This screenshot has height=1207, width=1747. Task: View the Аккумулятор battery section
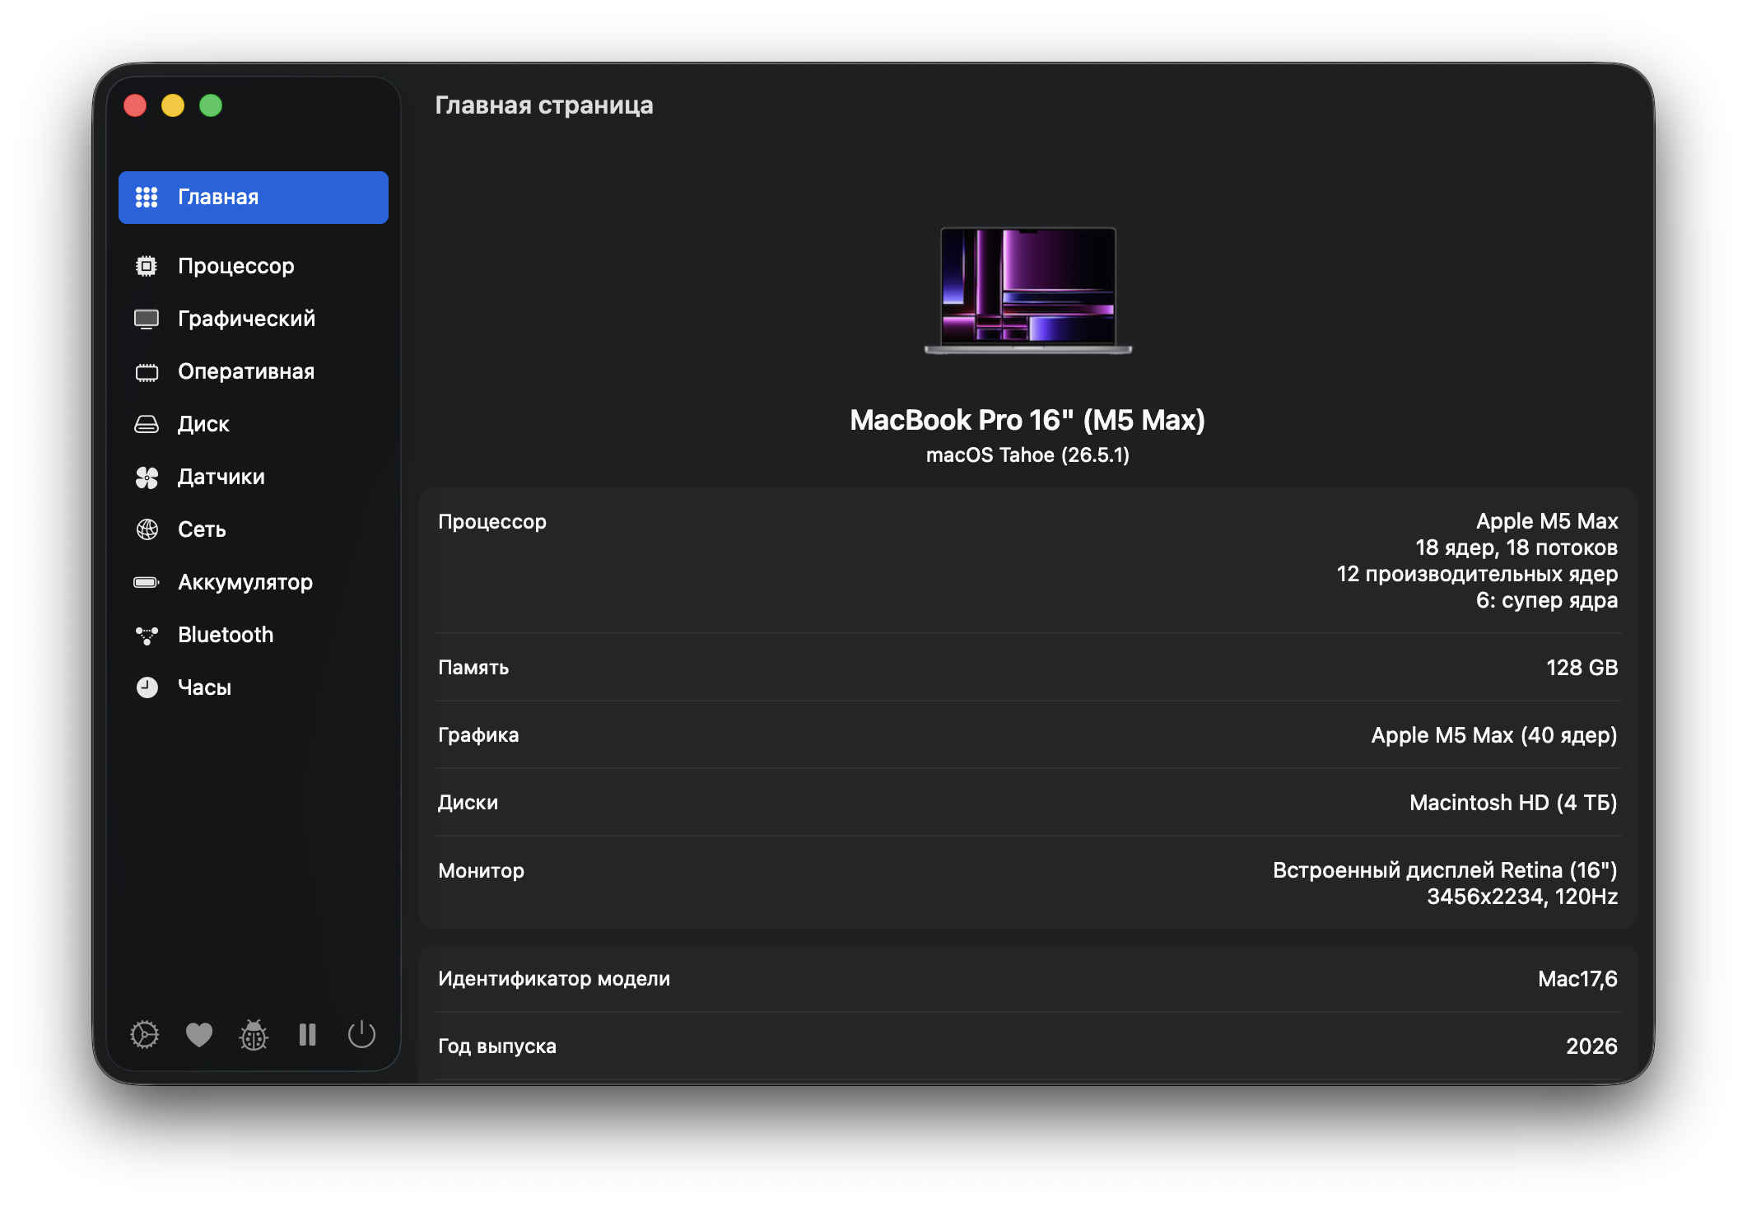(x=254, y=582)
